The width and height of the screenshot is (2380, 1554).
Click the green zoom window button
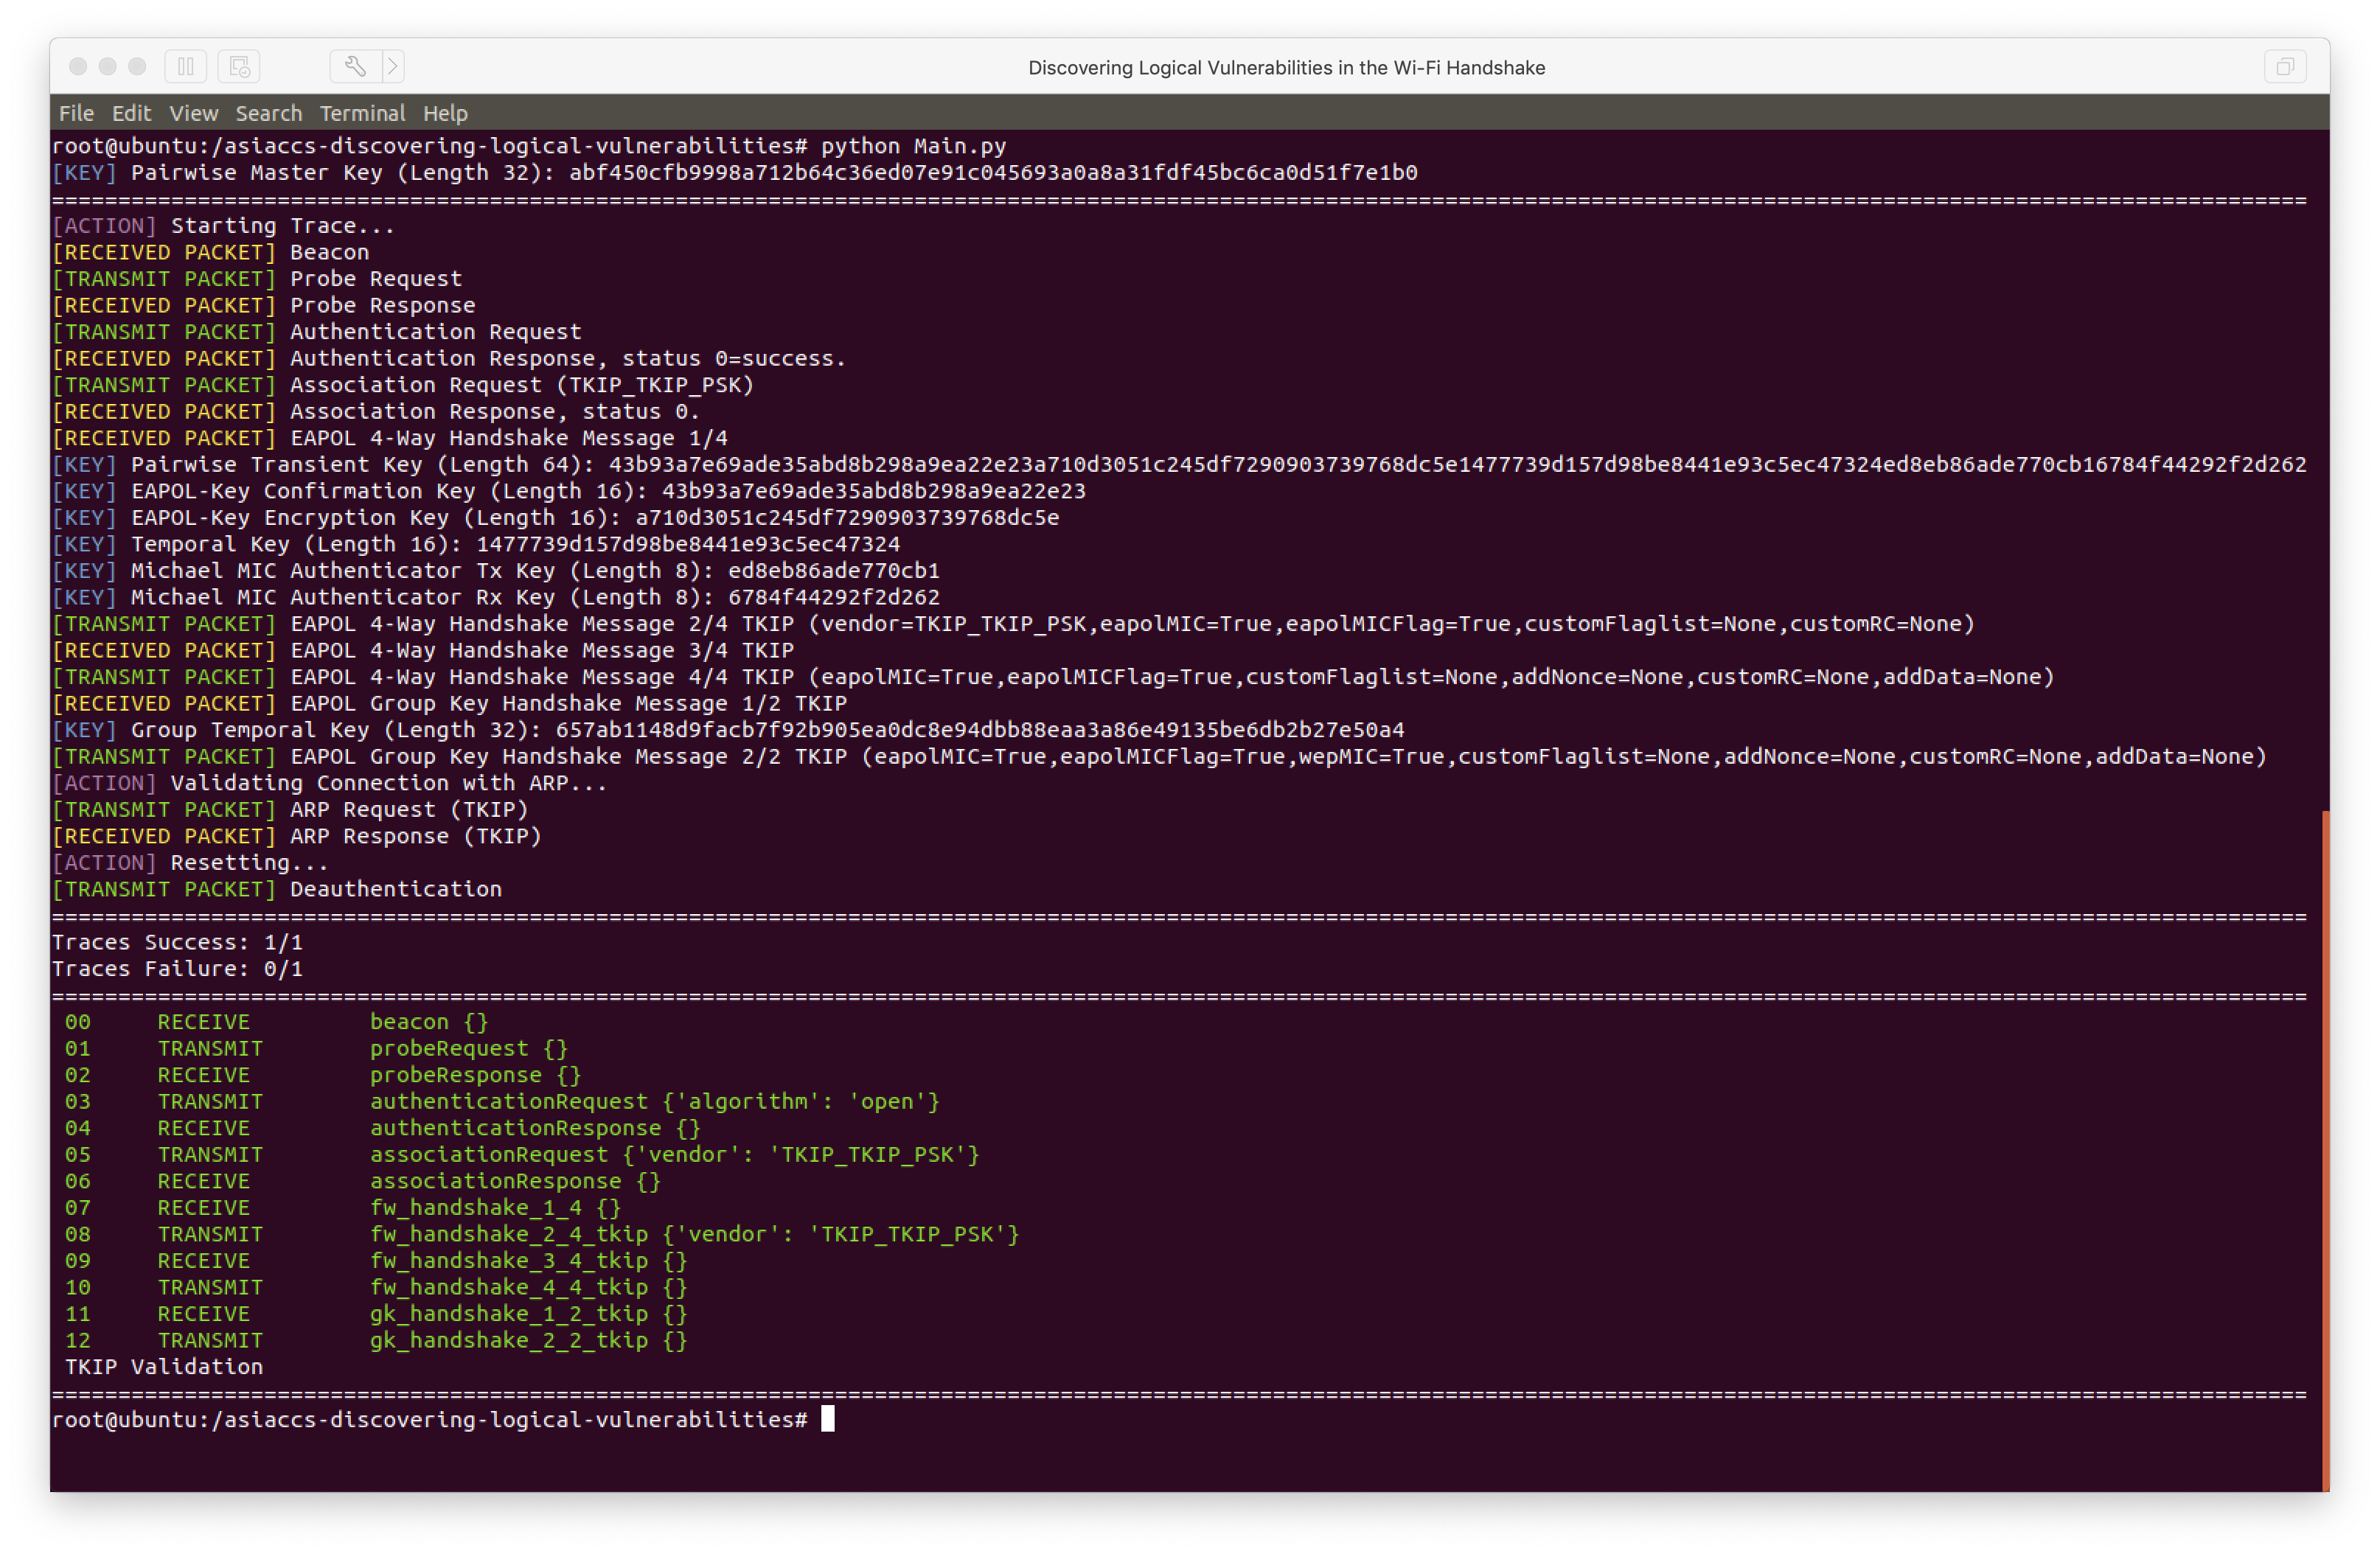pos(138,67)
